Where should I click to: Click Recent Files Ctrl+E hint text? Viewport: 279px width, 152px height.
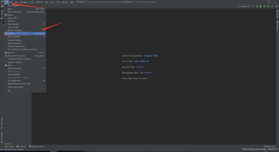point(133,67)
